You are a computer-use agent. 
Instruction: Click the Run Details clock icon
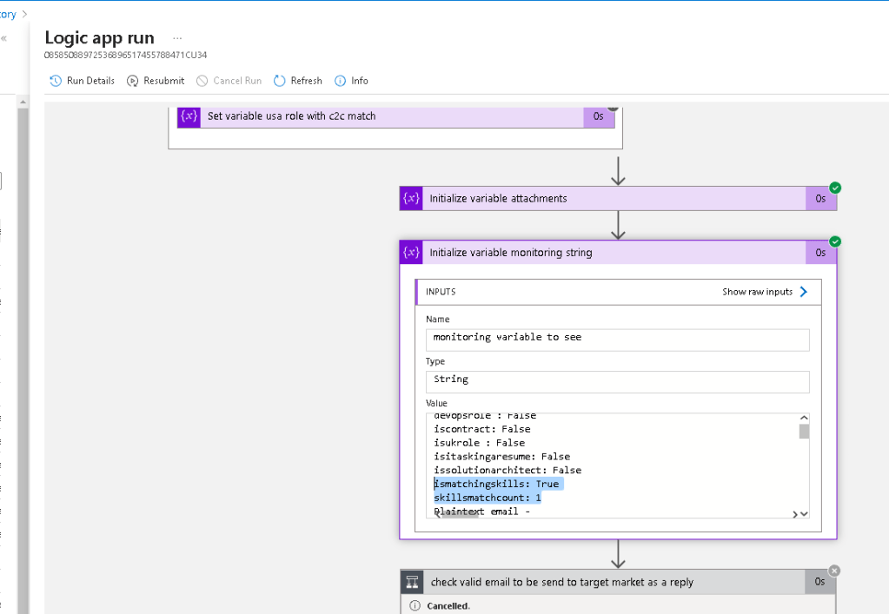[56, 81]
